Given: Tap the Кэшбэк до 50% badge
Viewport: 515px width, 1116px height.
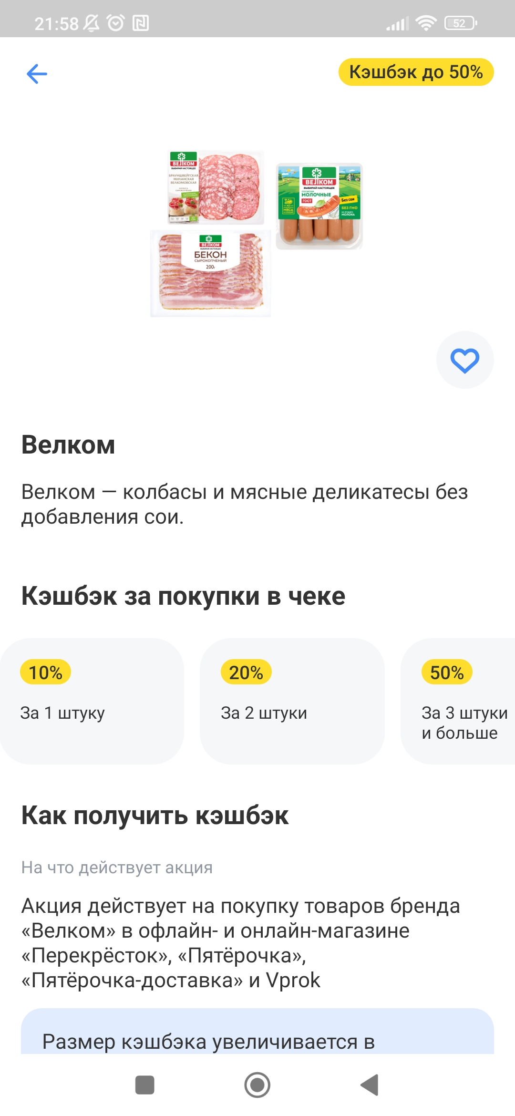Looking at the screenshot, I should [x=416, y=72].
